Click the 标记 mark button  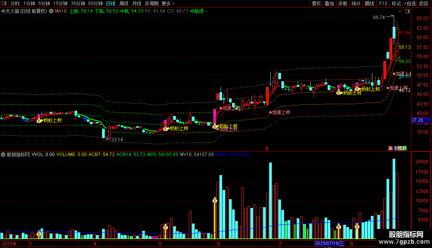tap(396, 3)
